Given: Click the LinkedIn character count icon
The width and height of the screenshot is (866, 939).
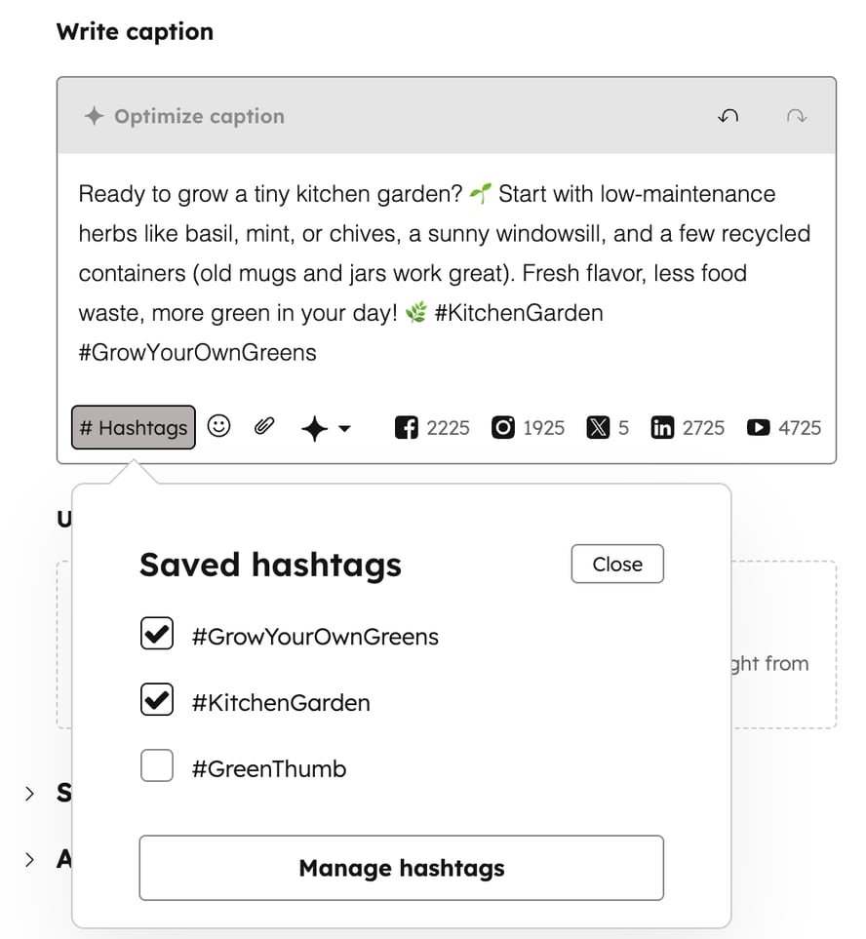Looking at the screenshot, I should (662, 427).
